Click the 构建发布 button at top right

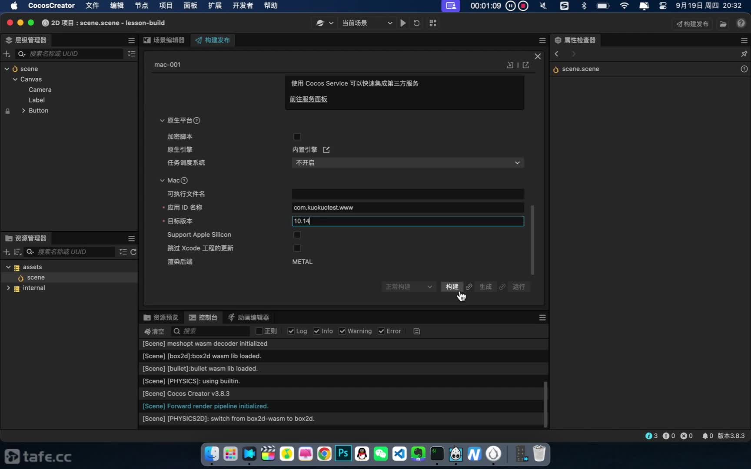(692, 24)
